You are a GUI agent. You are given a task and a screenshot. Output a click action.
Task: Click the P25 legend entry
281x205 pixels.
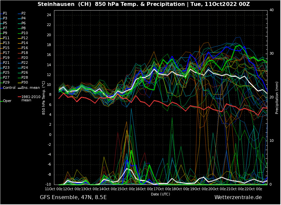pyautogui.click(x=6, y=72)
